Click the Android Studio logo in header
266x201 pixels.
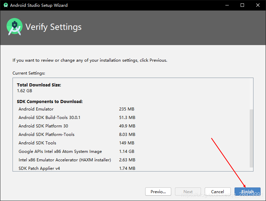coord(15,27)
